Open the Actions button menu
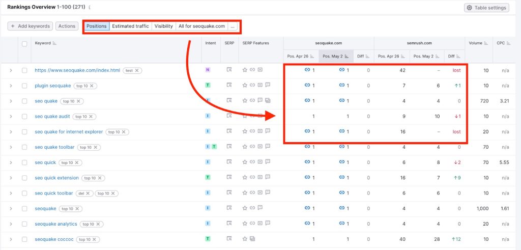The image size is (521, 250). [x=67, y=26]
